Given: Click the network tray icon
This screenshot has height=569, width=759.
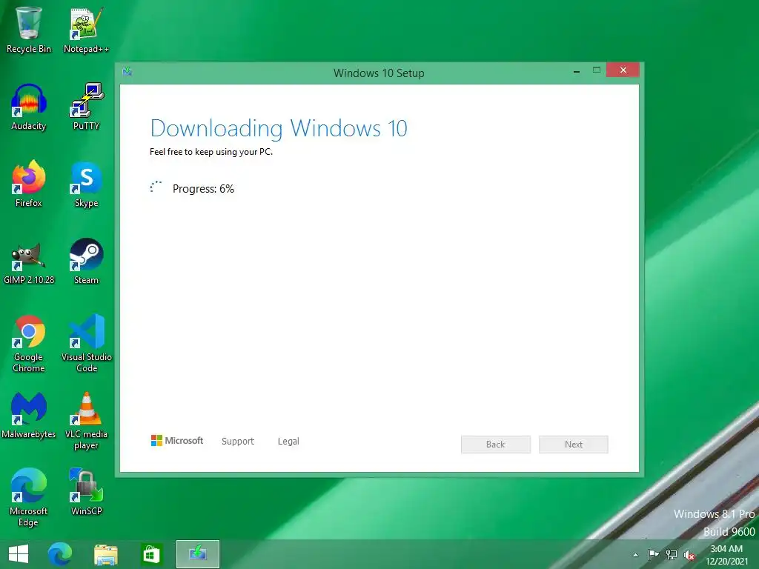Looking at the screenshot, I should [672, 554].
